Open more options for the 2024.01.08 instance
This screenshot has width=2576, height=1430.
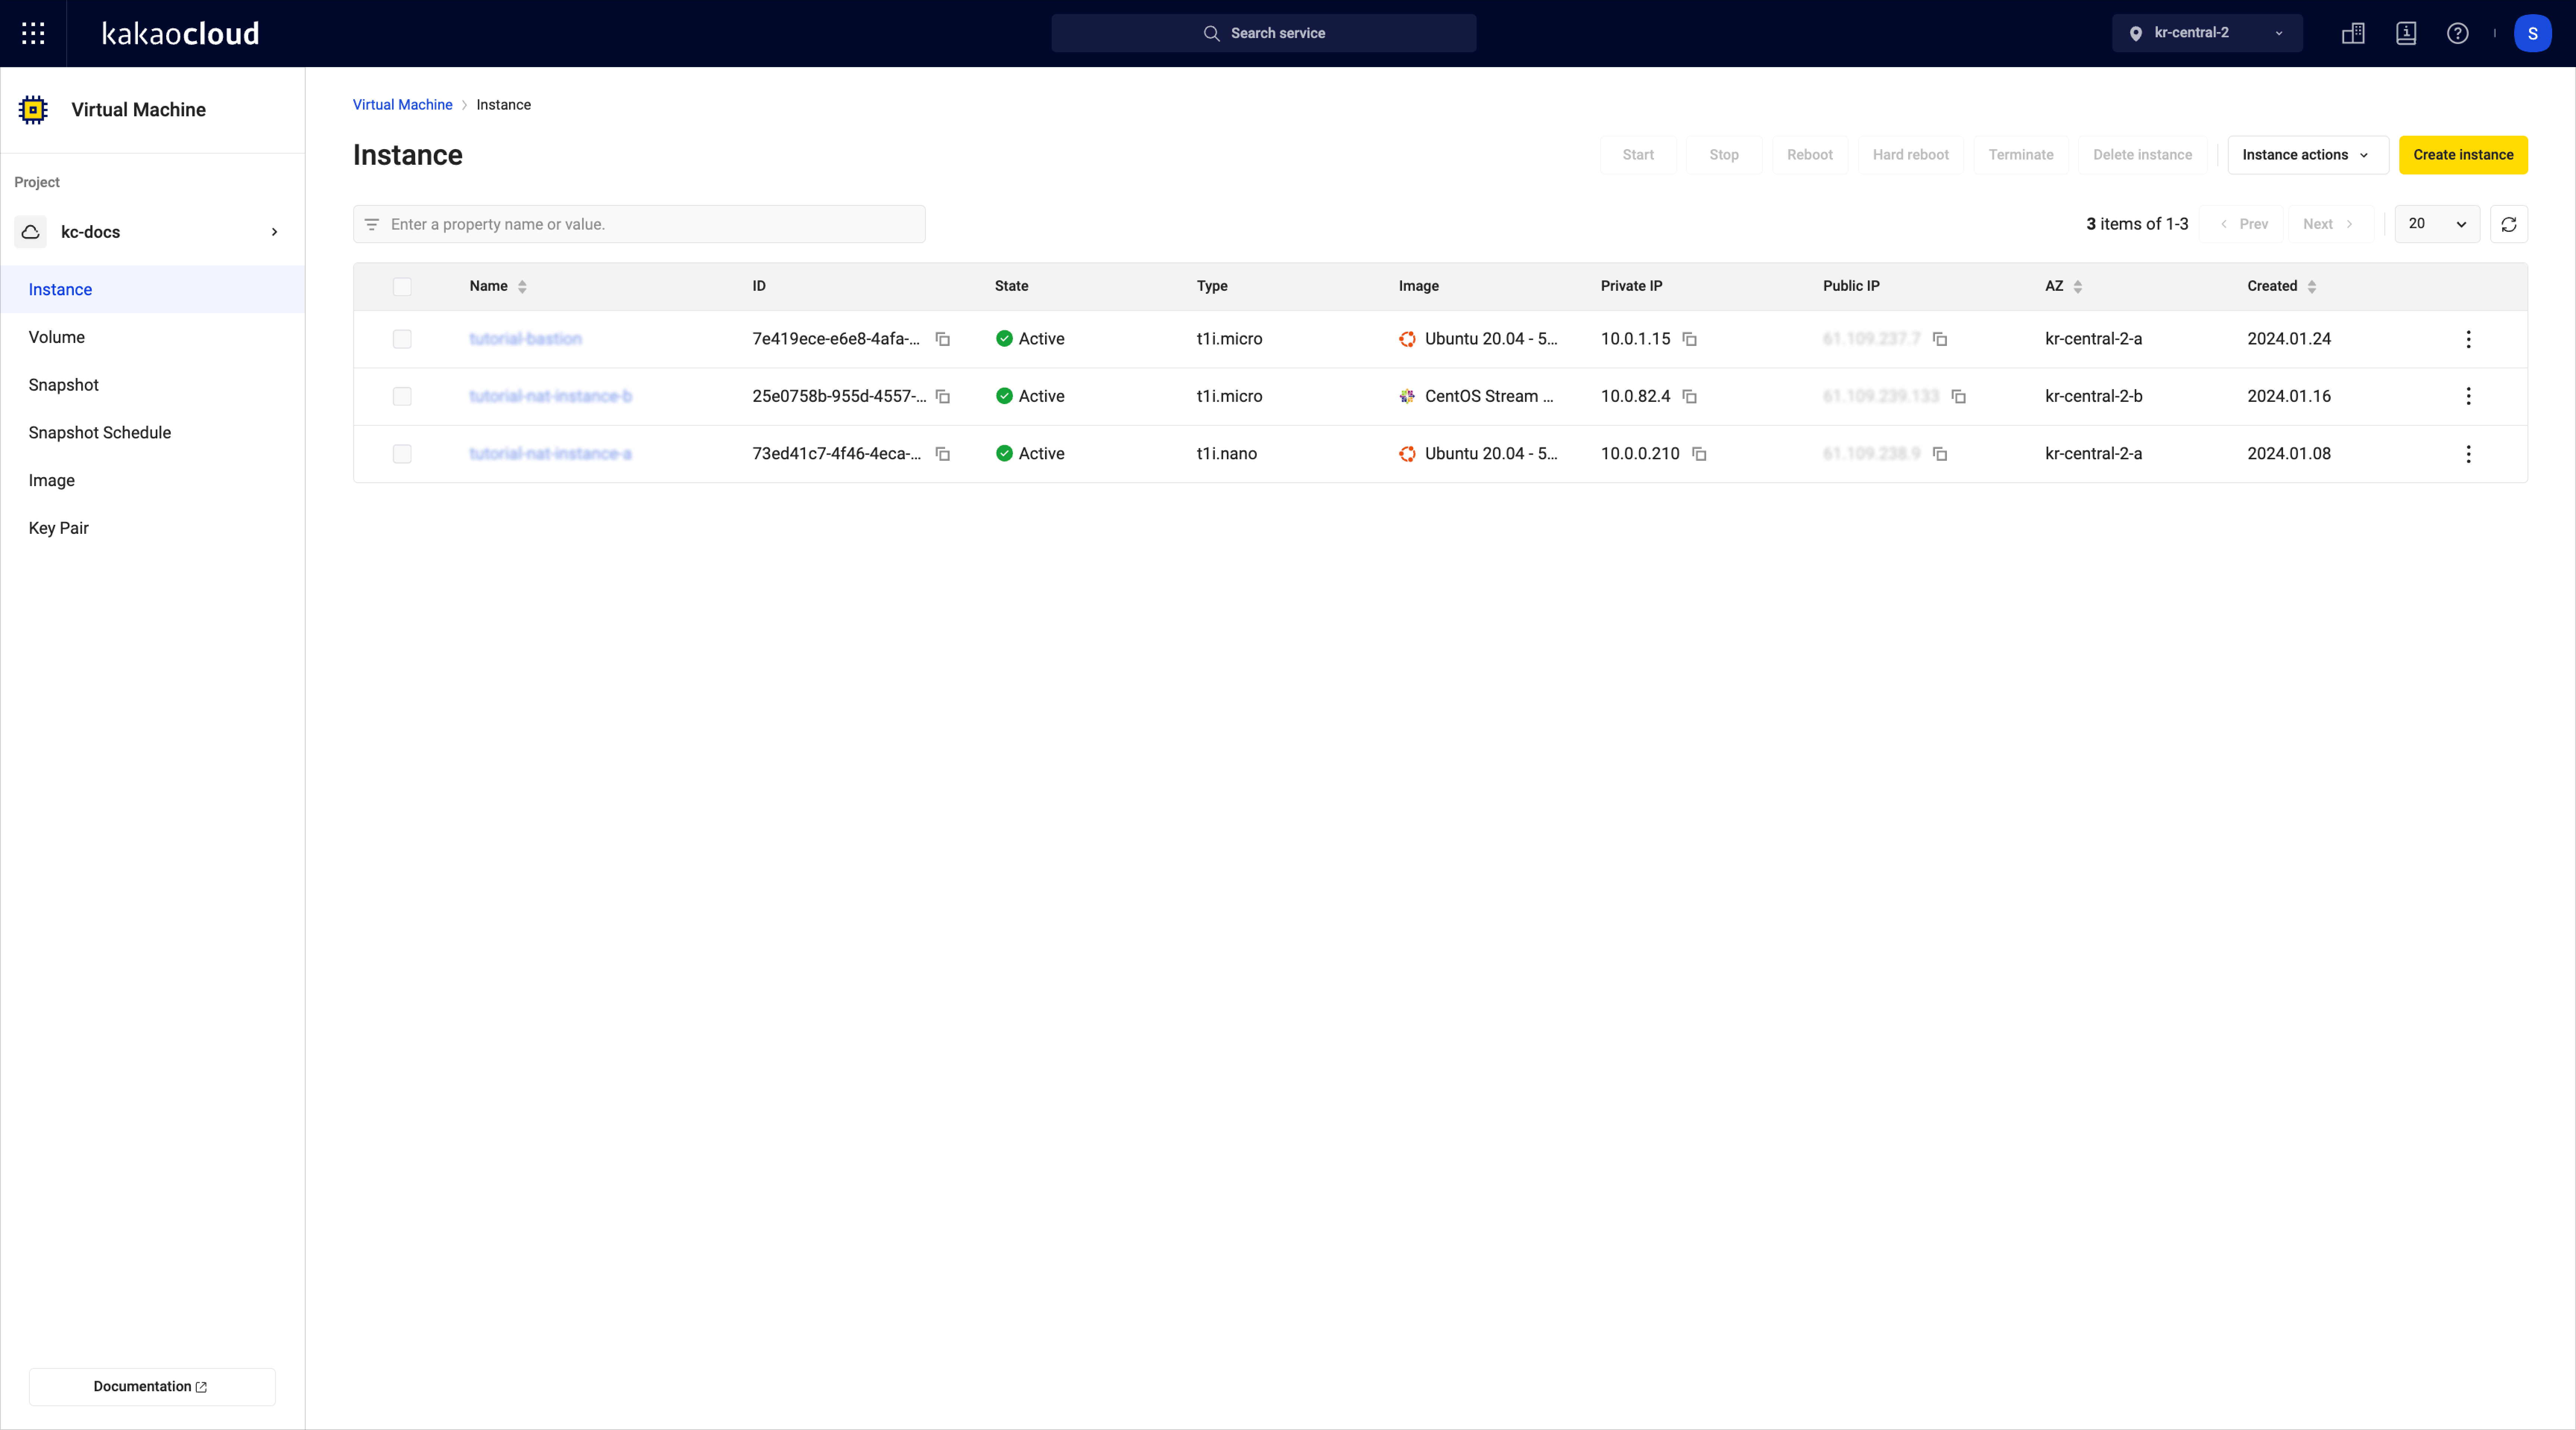pyautogui.click(x=2468, y=454)
